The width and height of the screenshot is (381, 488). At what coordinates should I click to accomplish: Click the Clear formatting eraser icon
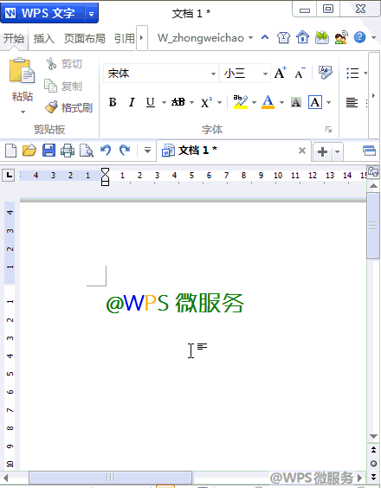[326, 73]
